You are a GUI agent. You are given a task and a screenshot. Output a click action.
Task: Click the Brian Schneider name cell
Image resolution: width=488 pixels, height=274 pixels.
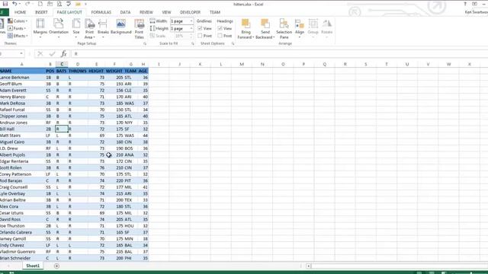22,258
